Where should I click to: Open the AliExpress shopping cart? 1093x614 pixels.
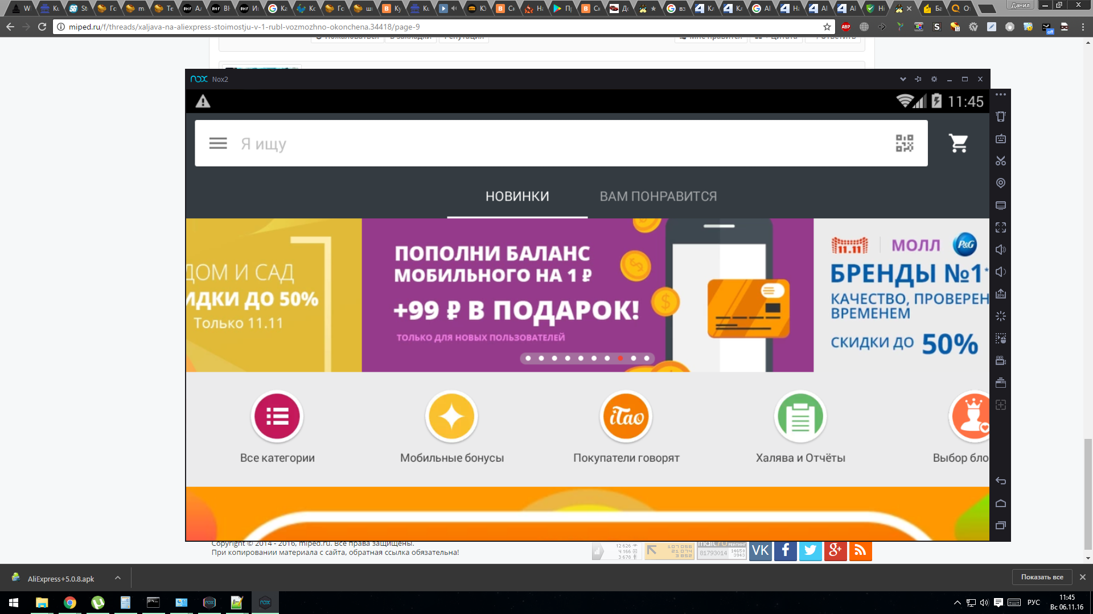coord(959,143)
